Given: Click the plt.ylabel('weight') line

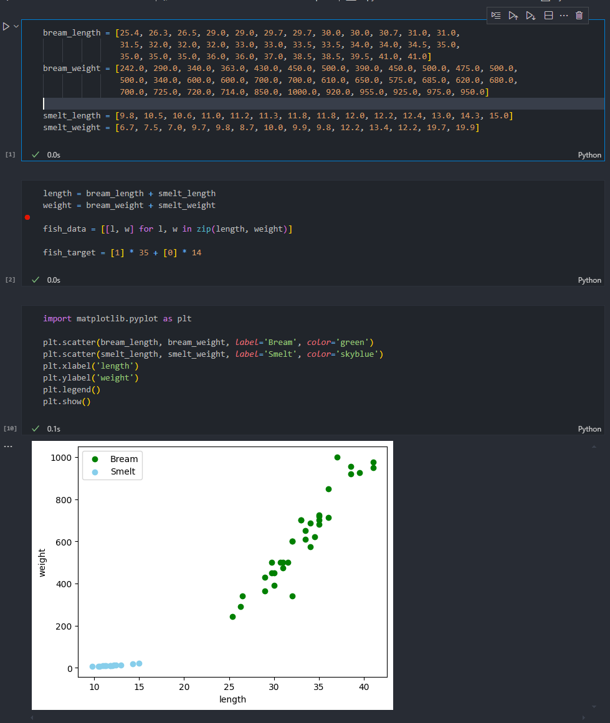Looking at the screenshot, I should click(91, 377).
